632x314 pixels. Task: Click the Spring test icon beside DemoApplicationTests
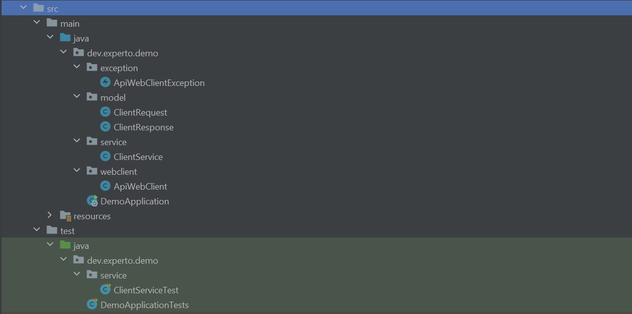(x=92, y=305)
